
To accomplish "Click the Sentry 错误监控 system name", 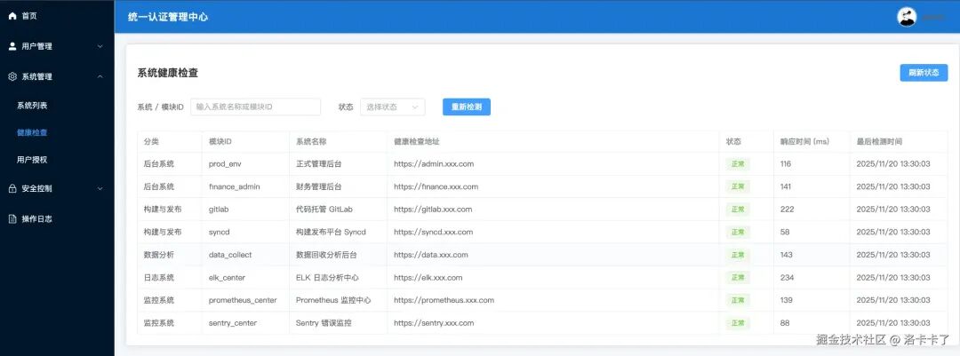I will tap(324, 323).
